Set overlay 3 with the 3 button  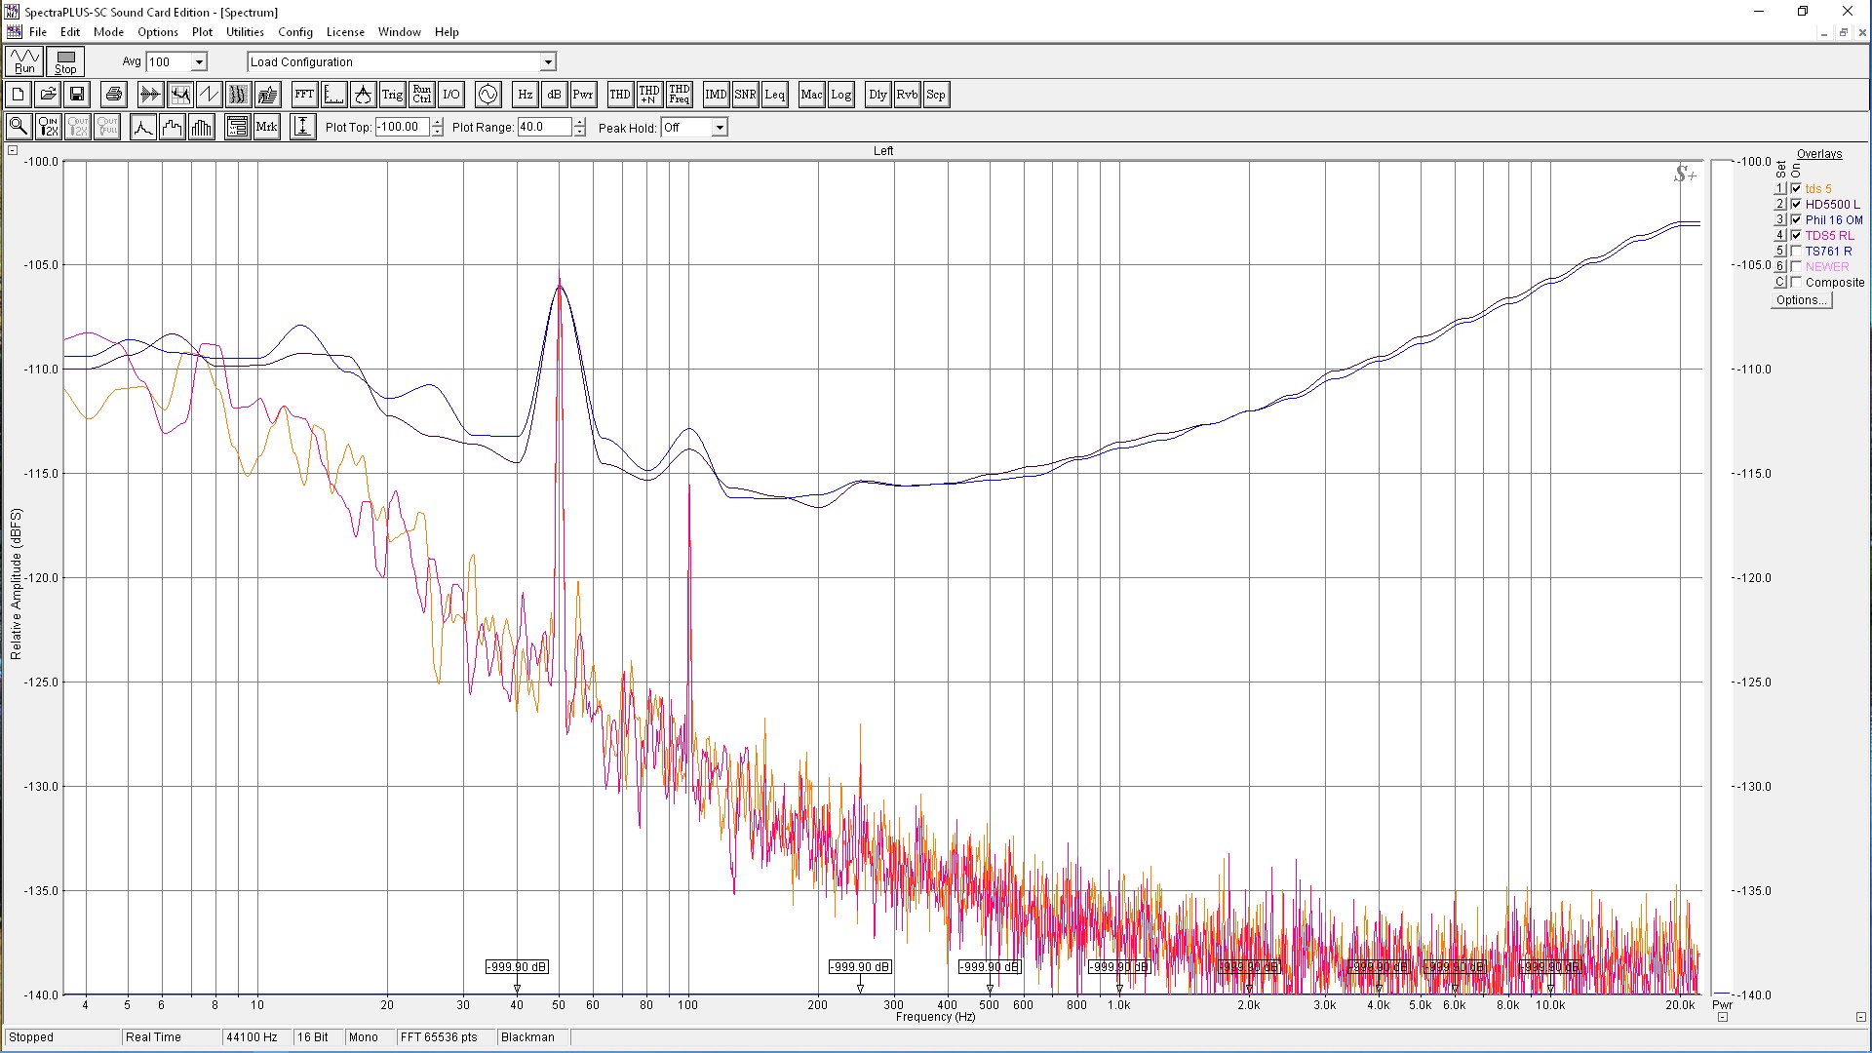point(1779,220)
